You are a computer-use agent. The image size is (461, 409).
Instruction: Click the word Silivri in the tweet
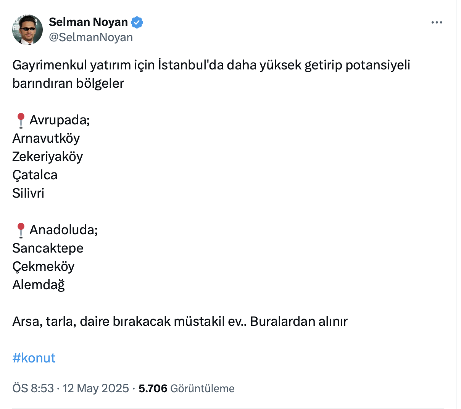tap(28, 193)
